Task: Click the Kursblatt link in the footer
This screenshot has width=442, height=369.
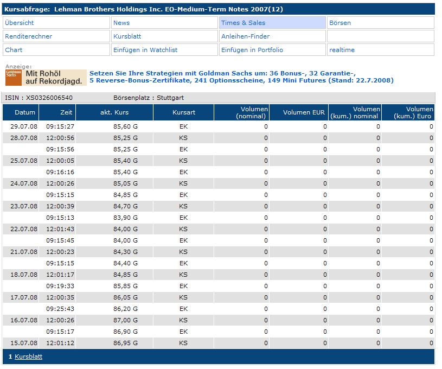Action: [x=28, y=357]
